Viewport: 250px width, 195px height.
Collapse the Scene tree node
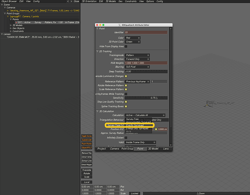click(2, 5)
